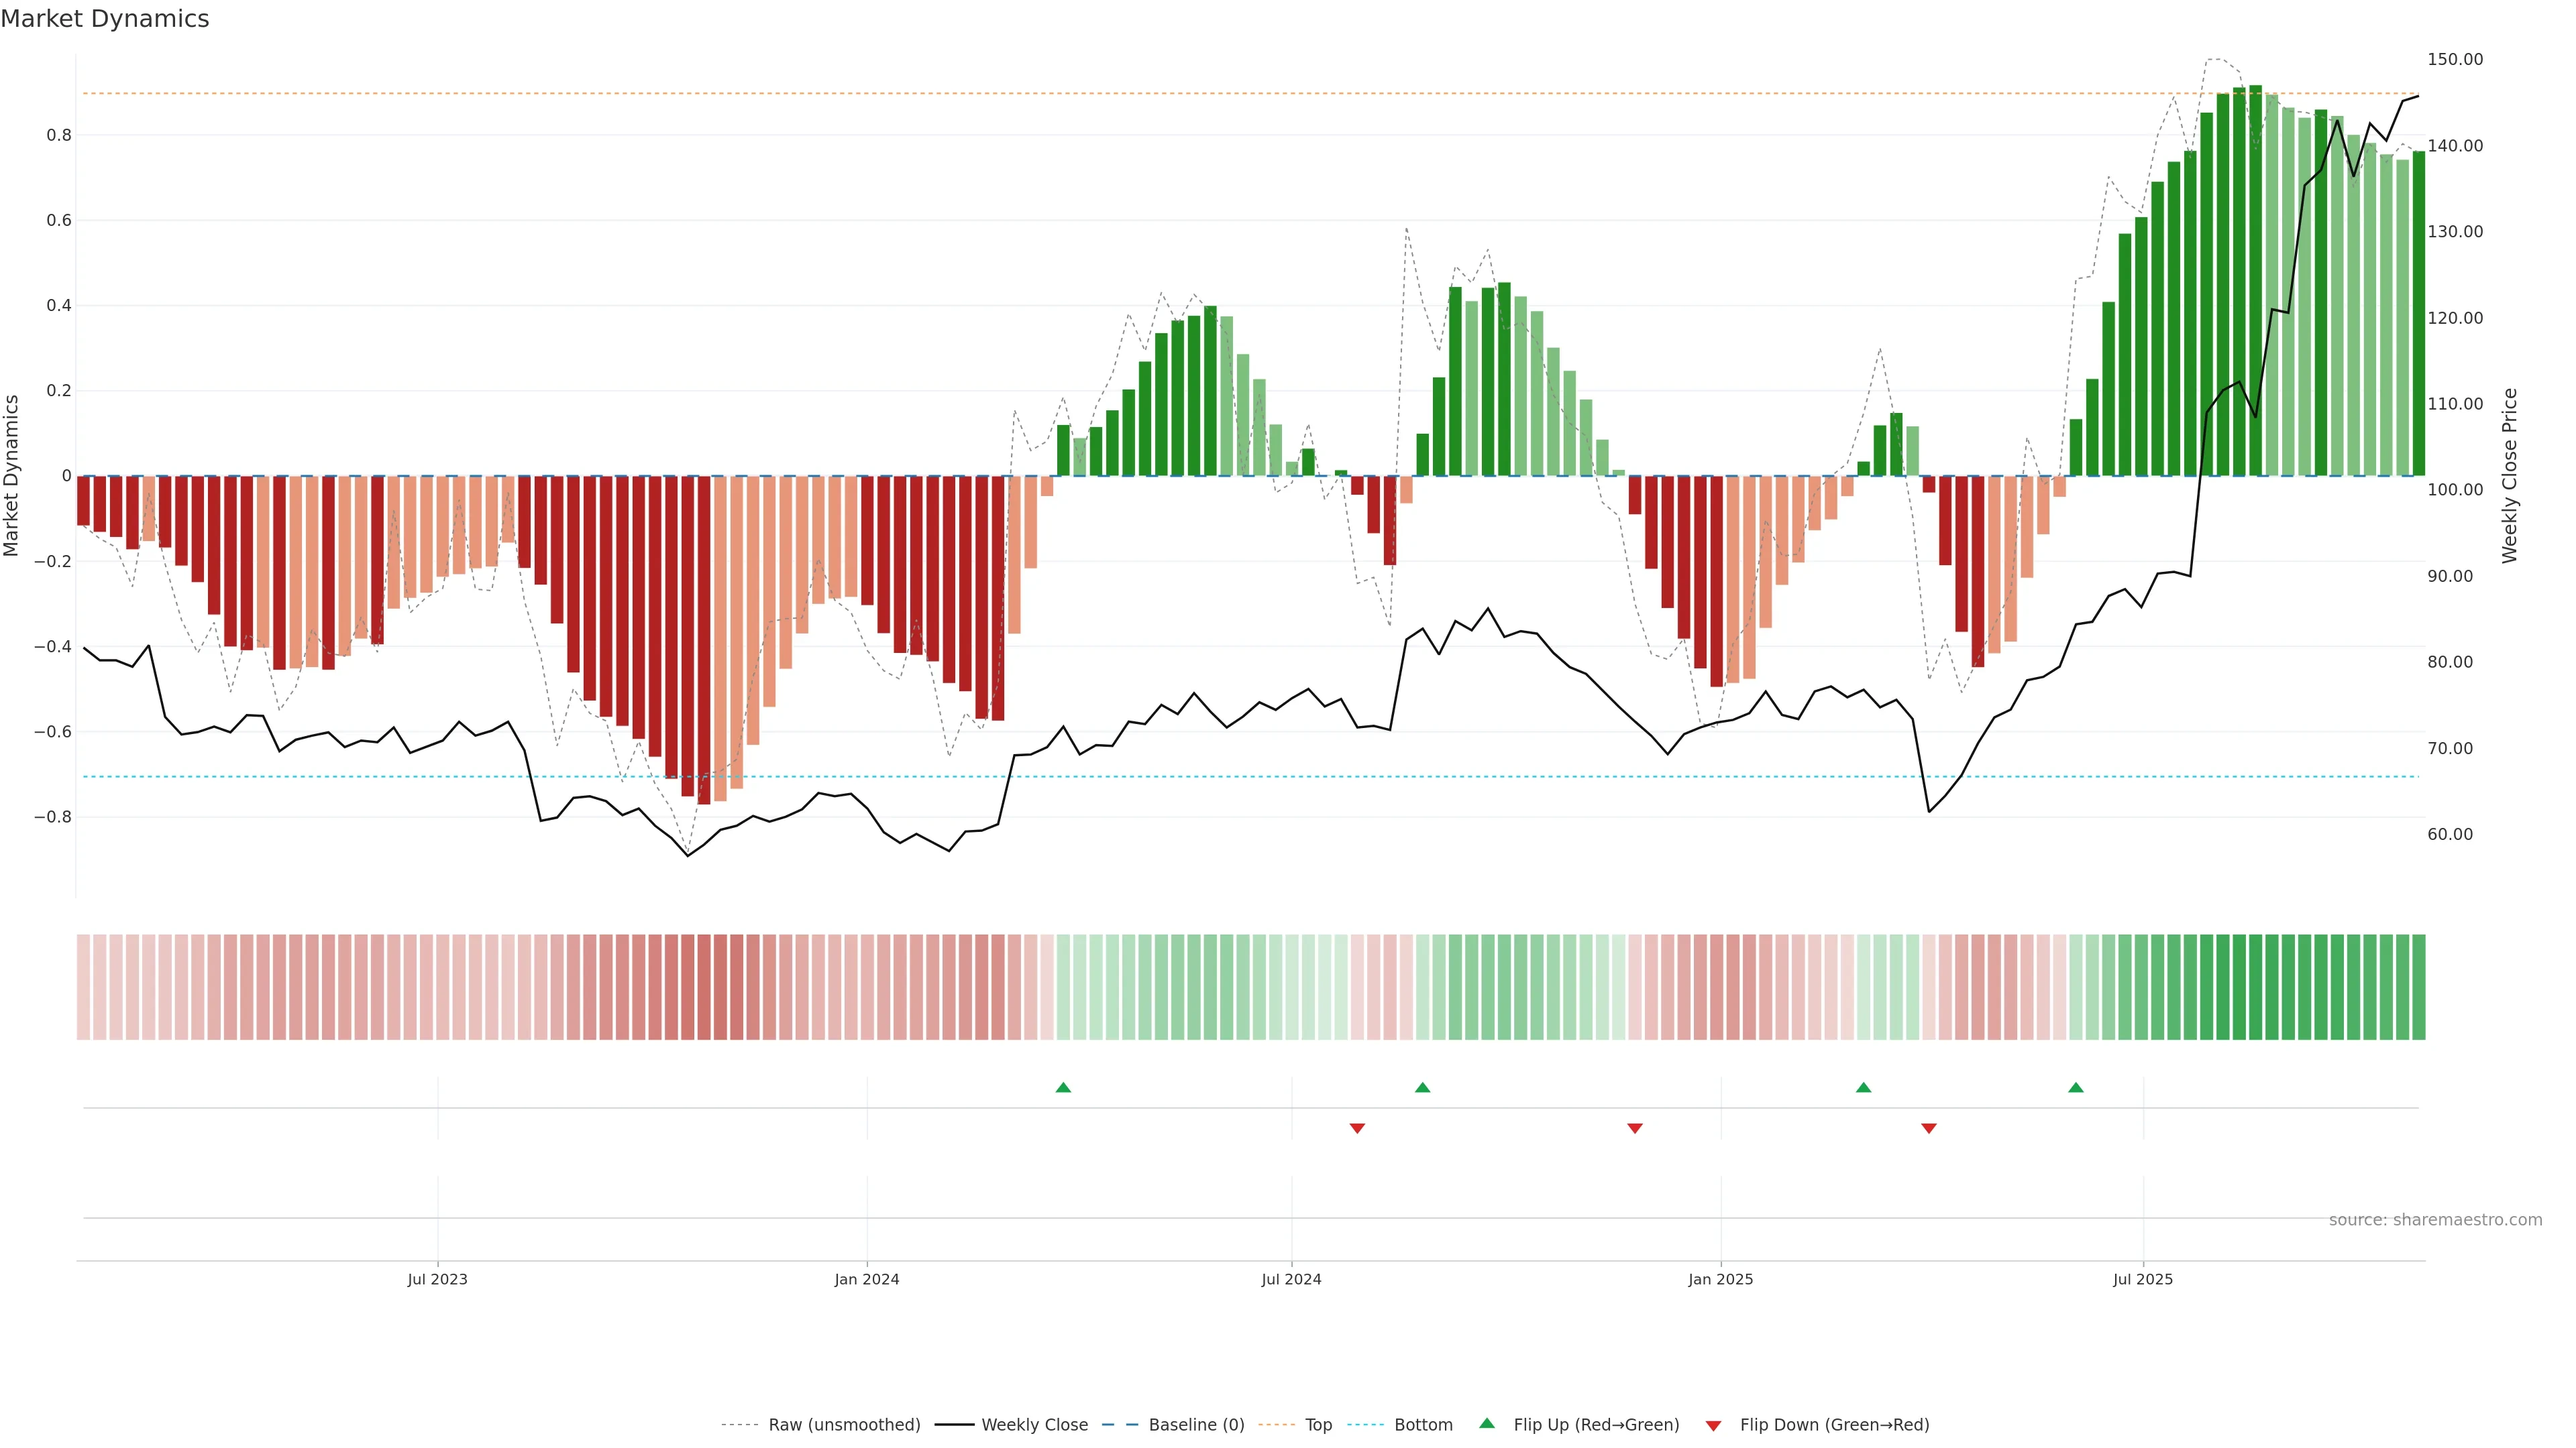Click the Flip Down red triangle legend icon
The height and width of the screenshot is (1448, 2576).
click(x=1713, y=1425)
